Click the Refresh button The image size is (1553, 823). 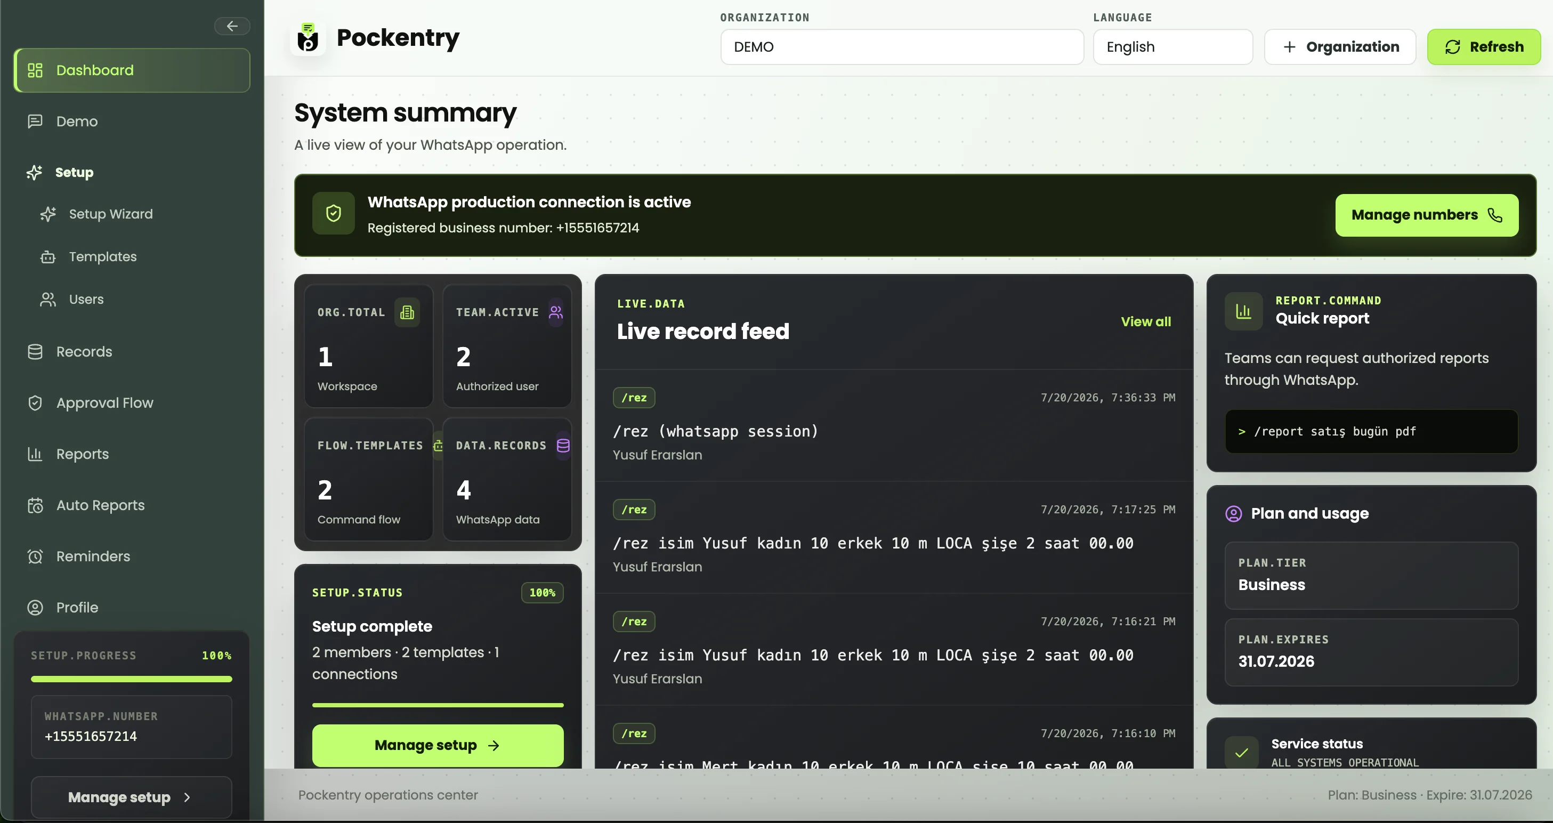[1484, 47]
